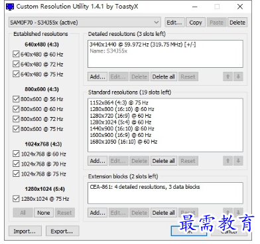
Task: Uncheck 800x600 @ 75 Hz
Action: (16, 129)
